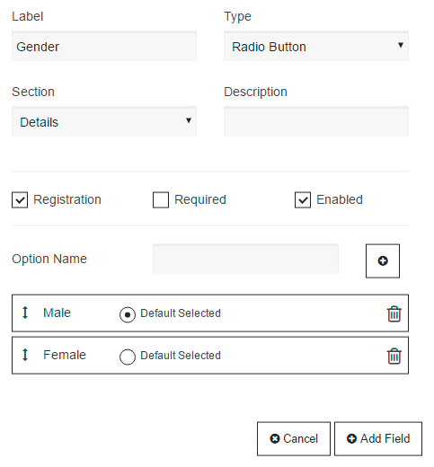Uncheck the Registration checkbox
The height and width of the screenshot is (467, 434).
click(20, 199)
